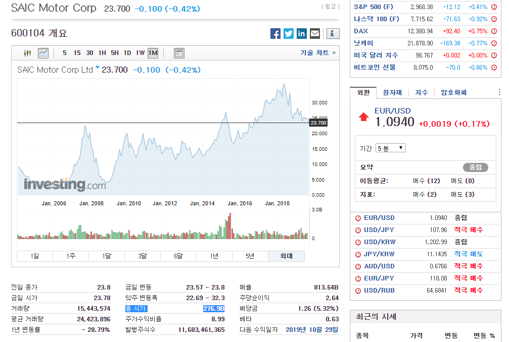This screenshot has width=509, height=342.
Task: Open the 외환 tab
Action: coord(363,93)
